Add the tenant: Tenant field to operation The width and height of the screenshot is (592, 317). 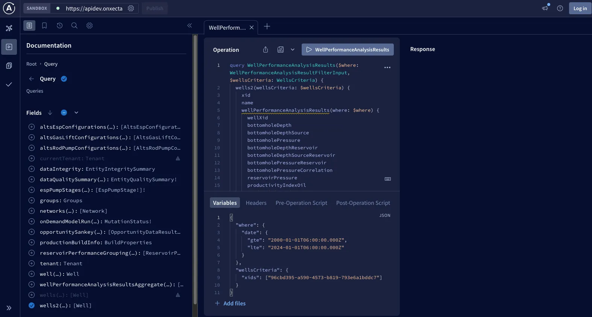tap(32, 263)
